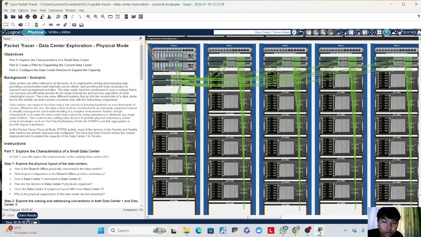The height and width of the screenshot is (237, 421).
Task: Print using the printer toolbar icon
Action: pyautogui.click(x=27, y=17)
